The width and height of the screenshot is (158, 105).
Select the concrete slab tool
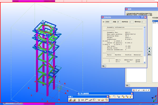coord(90,100)
